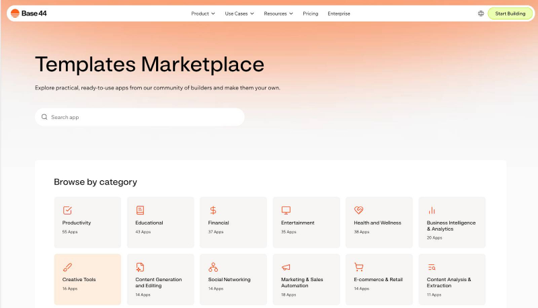Click the Financial dollar sign icon
Viewport: 538px width, 308px height.
(x=213, y=210)
